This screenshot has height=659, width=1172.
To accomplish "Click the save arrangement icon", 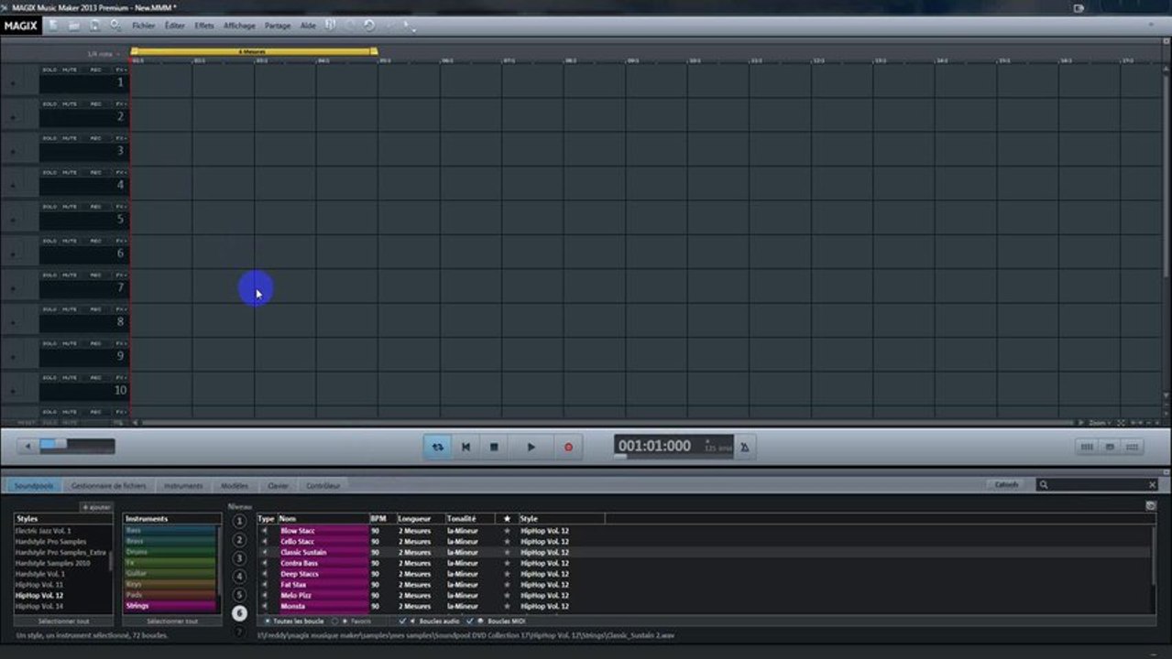I will pyautogui.click(x=94, y=26).
